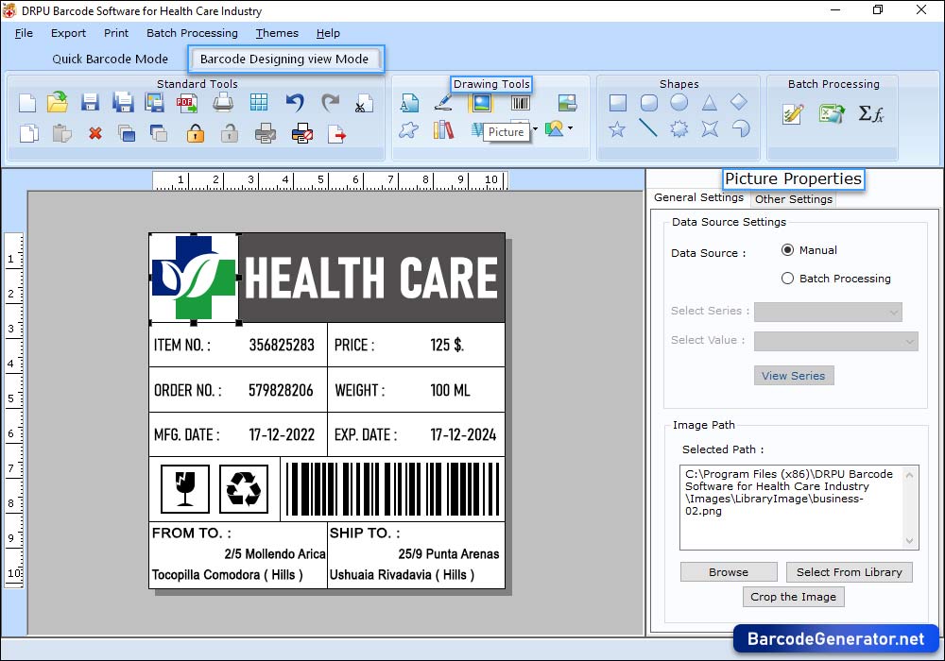
Task: Select the Picture drawing tool
Action: 480,104
